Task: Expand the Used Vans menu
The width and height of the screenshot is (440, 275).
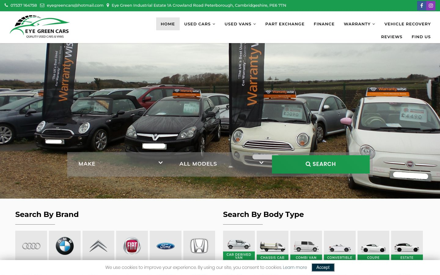Action: tap(240, 24)
